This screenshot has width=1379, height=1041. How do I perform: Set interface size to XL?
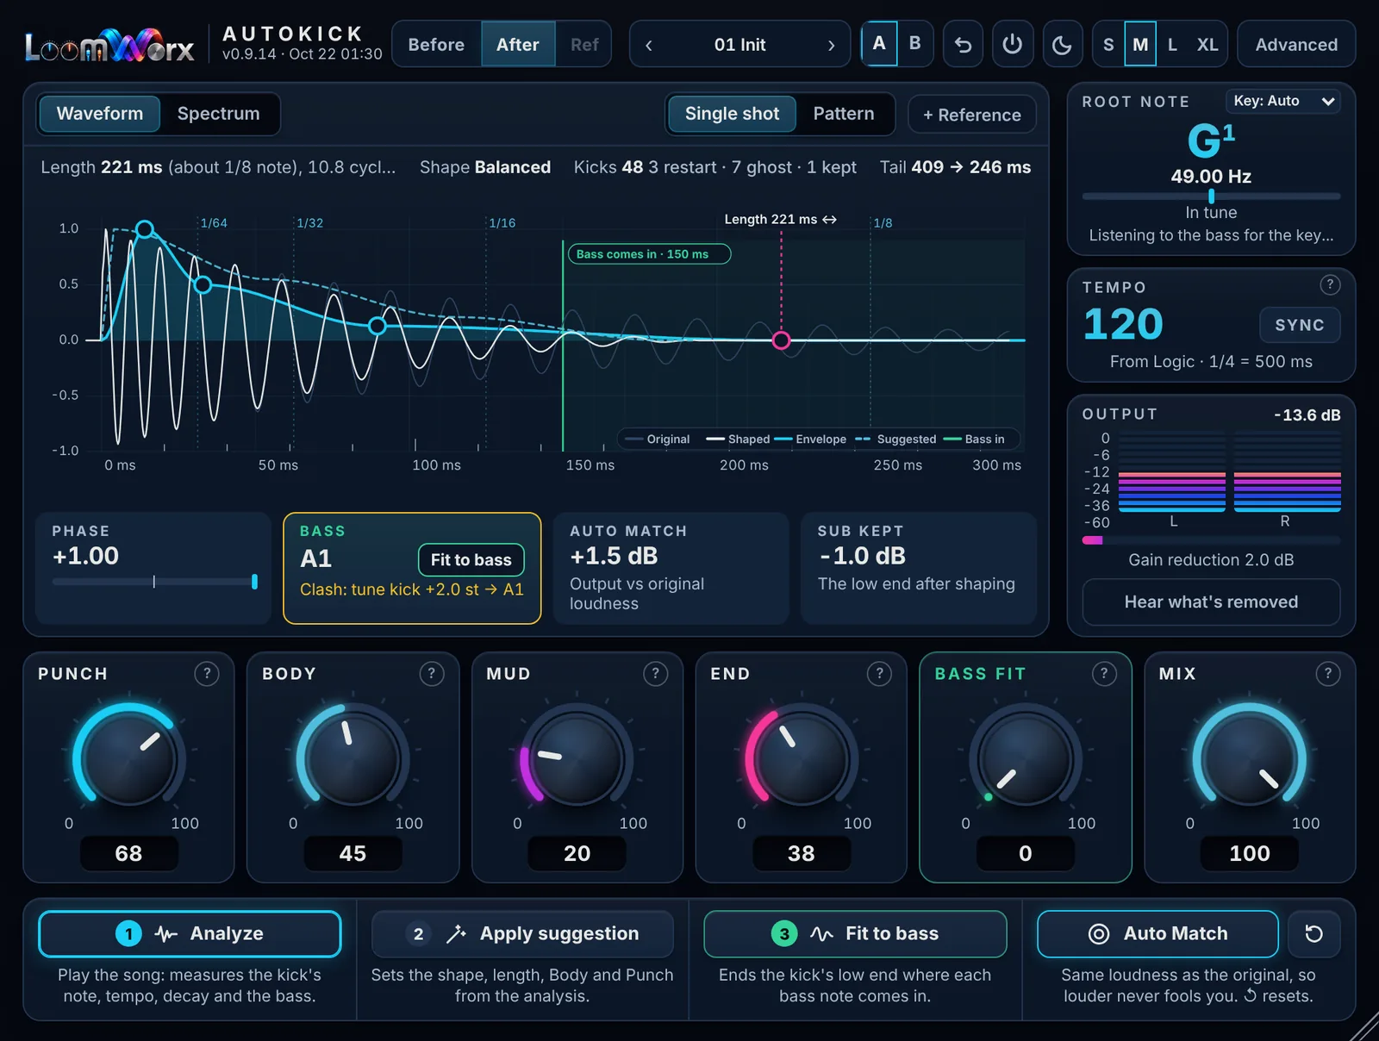tap(1207, 45)
